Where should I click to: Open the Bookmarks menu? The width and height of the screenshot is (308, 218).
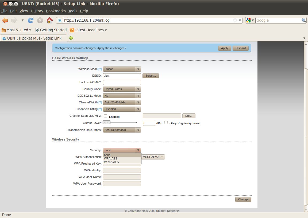click(x=56, y=11)
